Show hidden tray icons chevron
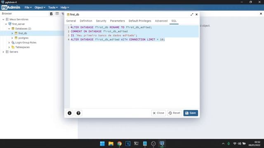This screenshot has width=264, height=148. (x=223, y=143)
